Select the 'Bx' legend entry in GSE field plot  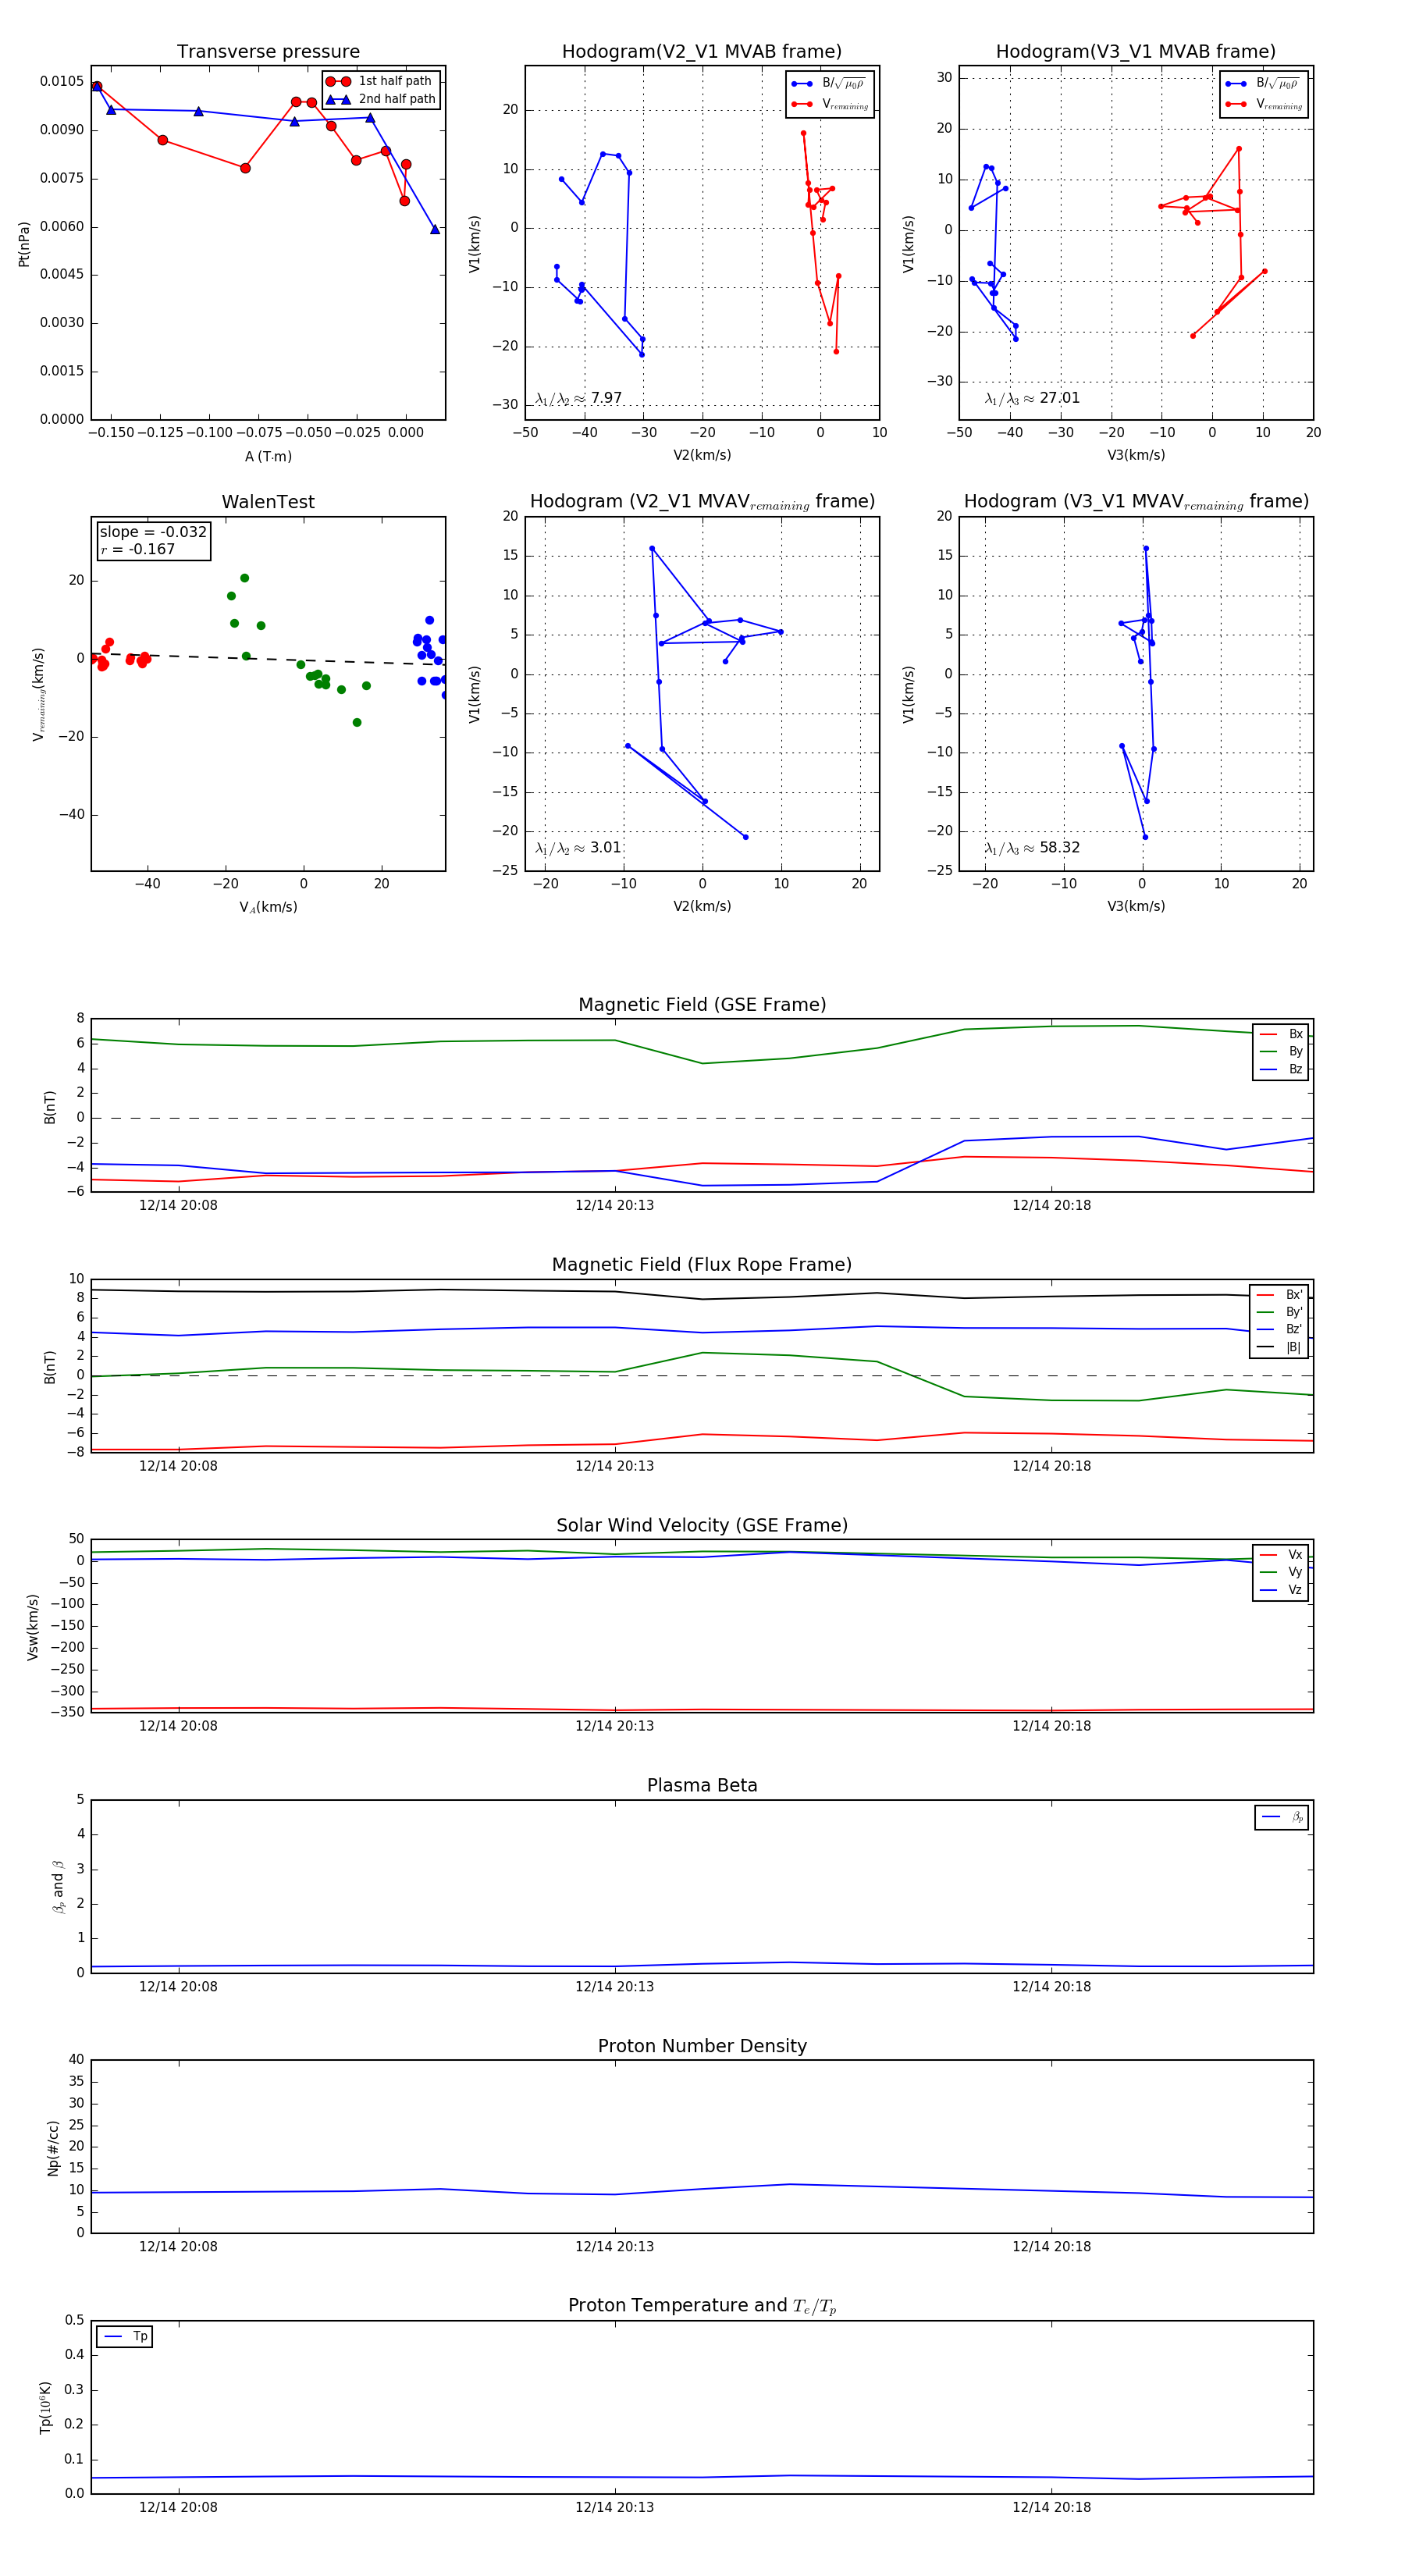(1281, 1034)
